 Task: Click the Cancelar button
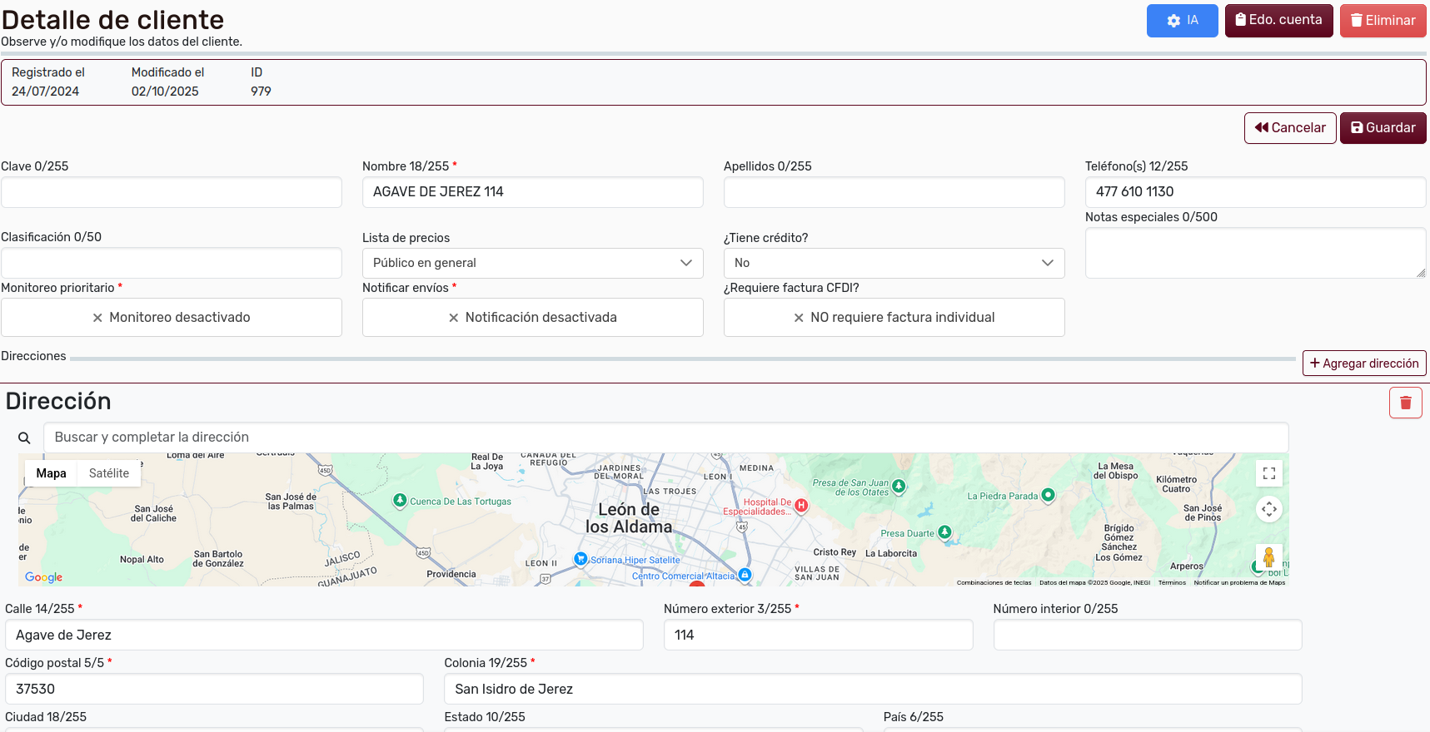pos(1289,128)
